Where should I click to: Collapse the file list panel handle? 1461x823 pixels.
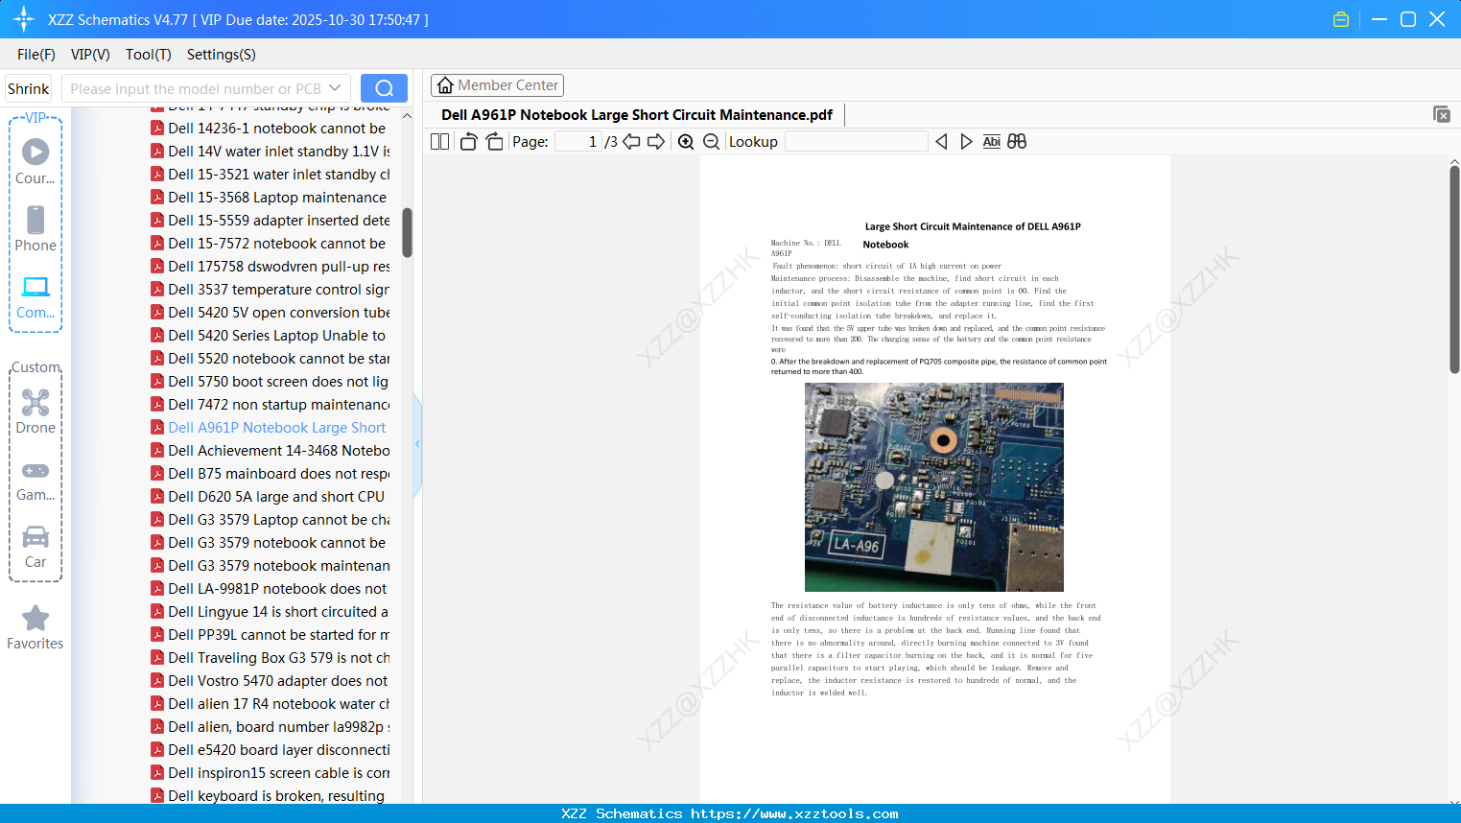tap(417, 444)
